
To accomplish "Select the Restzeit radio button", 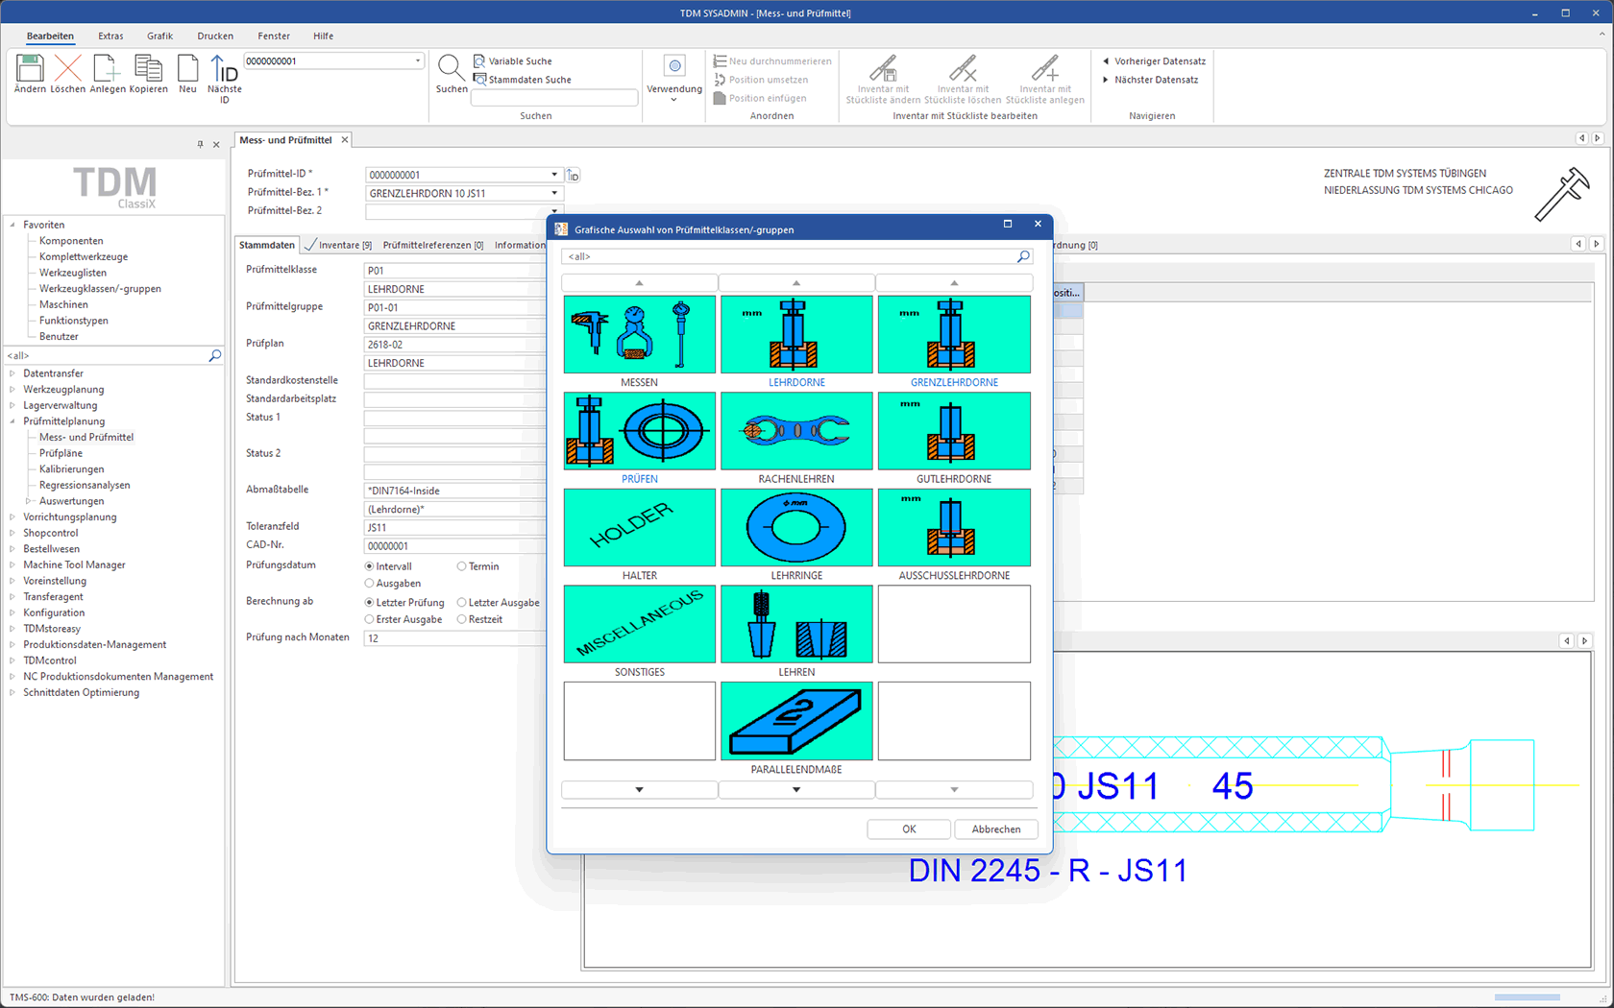I will pyautogui.click(x=461, y=620).
